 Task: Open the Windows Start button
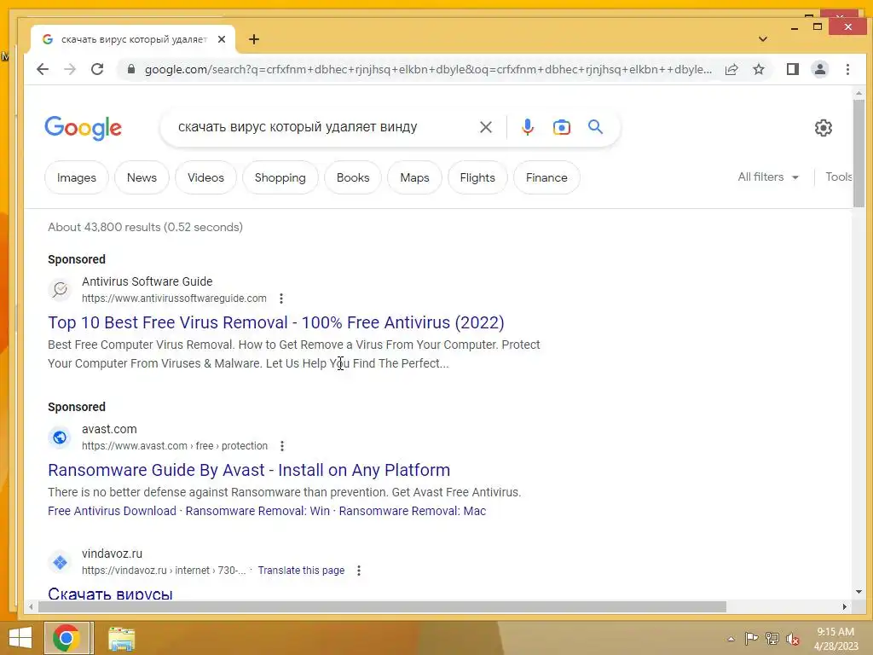(x=20, y=638)
